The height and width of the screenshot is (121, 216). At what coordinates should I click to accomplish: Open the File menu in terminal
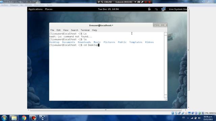tap(52, 30)
